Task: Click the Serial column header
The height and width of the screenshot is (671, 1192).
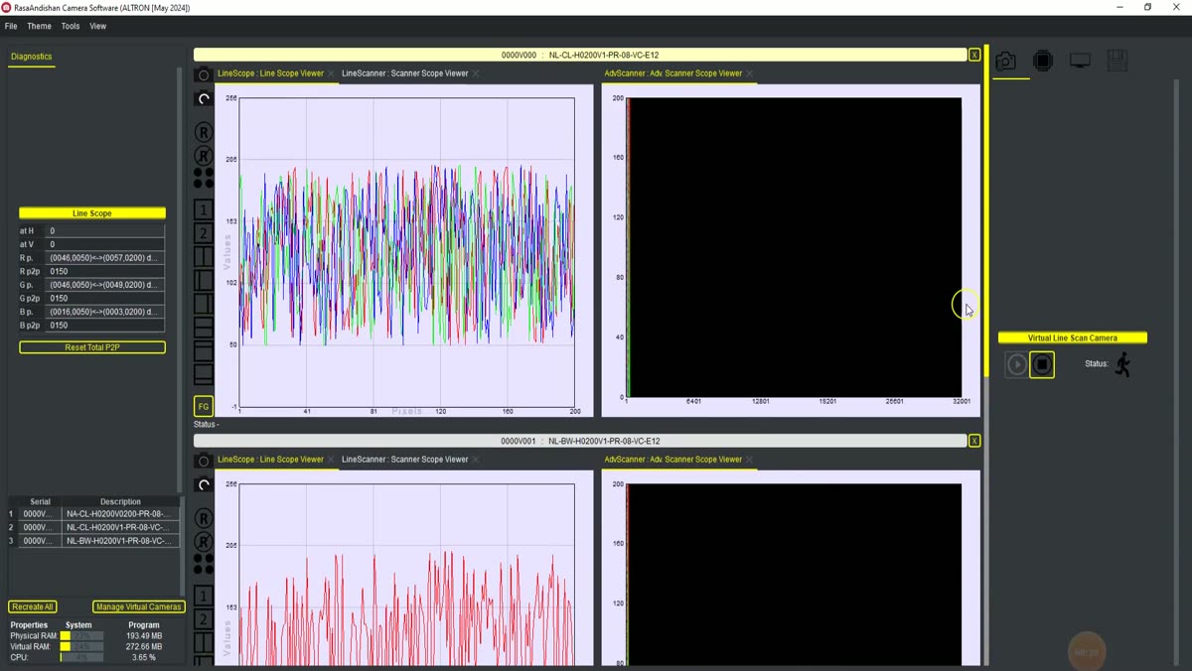Action: [40, 501]
